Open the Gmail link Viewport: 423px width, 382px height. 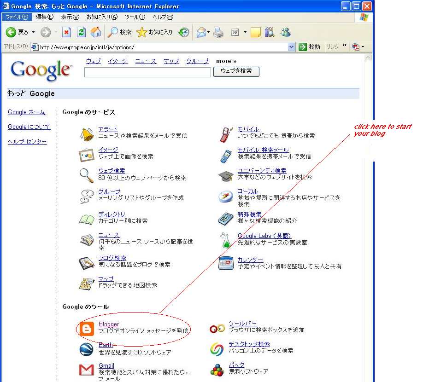click(x=106, y=365)
